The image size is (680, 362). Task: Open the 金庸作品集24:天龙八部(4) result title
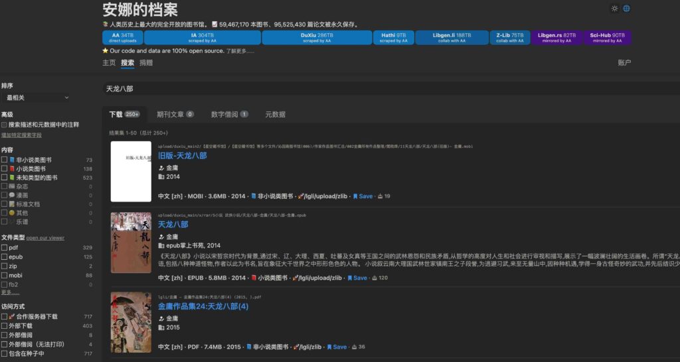pyautogui.click(x=203, y=306)
